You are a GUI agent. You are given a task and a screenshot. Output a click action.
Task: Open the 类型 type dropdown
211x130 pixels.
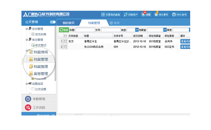pos(137,30)
